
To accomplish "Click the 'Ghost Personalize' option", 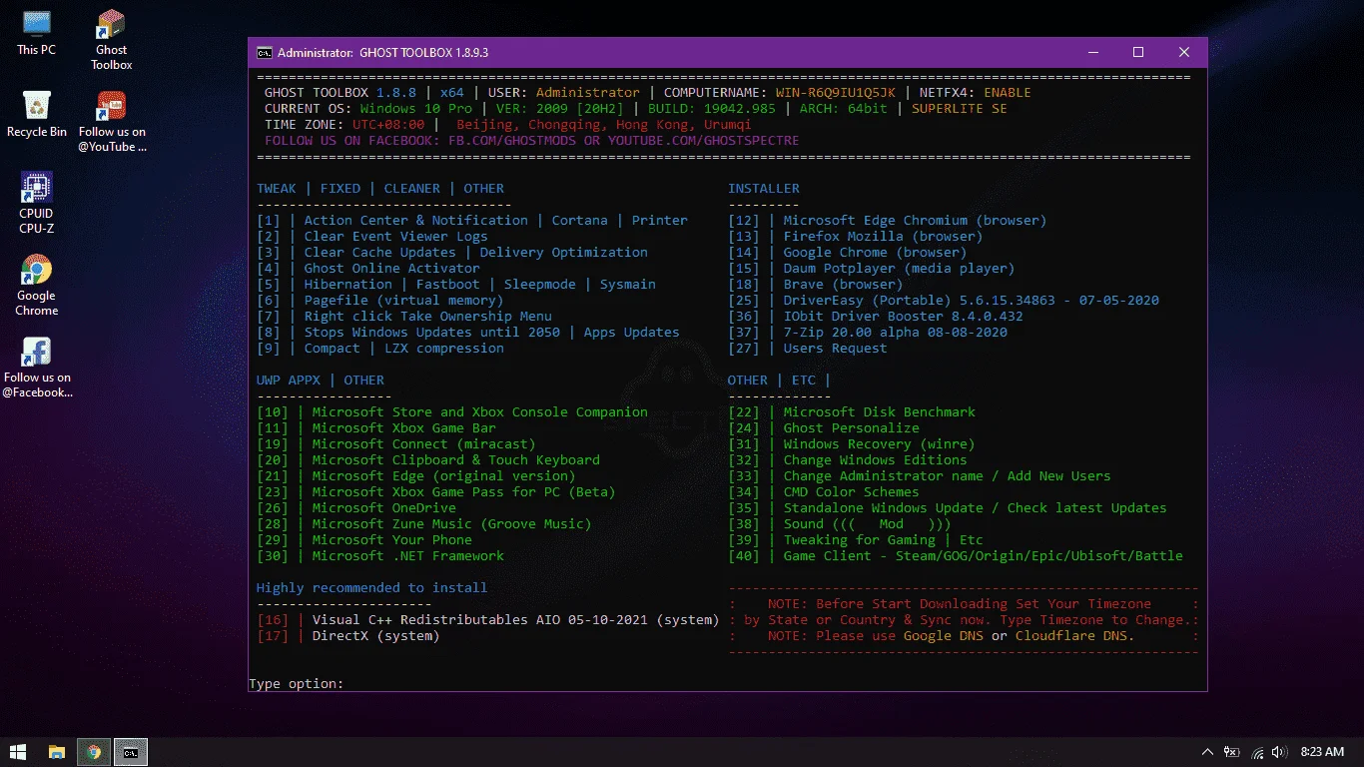I will (x=852, y=428).
